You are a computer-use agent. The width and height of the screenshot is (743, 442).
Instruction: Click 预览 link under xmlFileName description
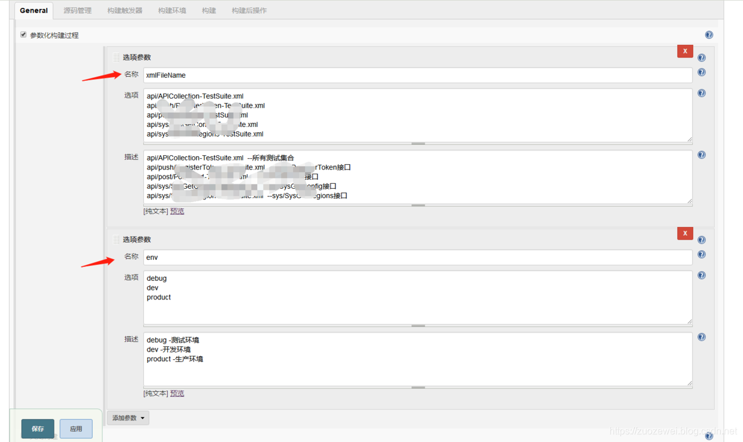point(177,211)
